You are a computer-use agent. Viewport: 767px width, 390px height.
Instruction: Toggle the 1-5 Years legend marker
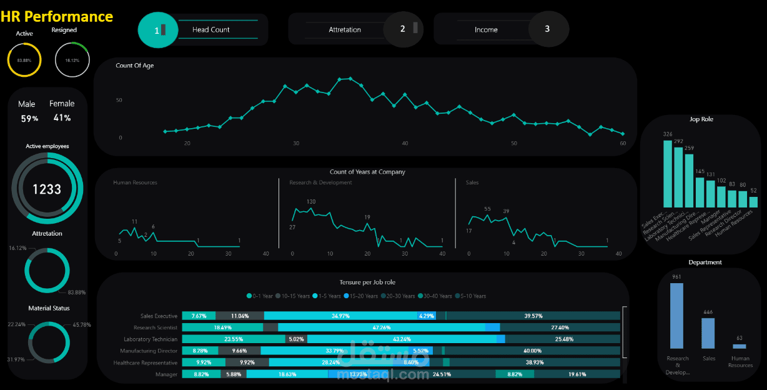click(315, 296)
